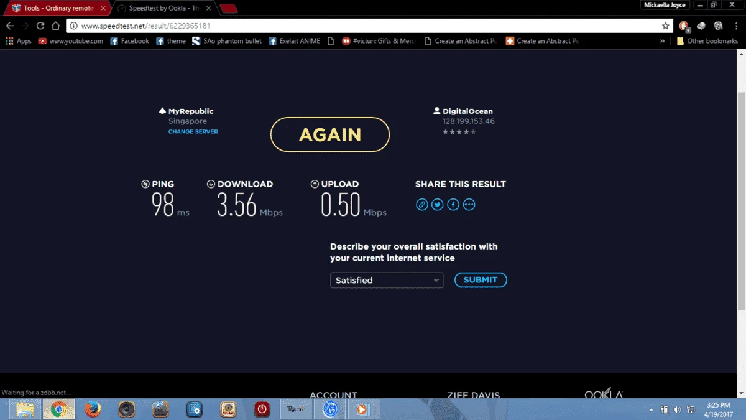
Task: Close the Tools - Ordinary remote tab
Action: click(103, 9)
